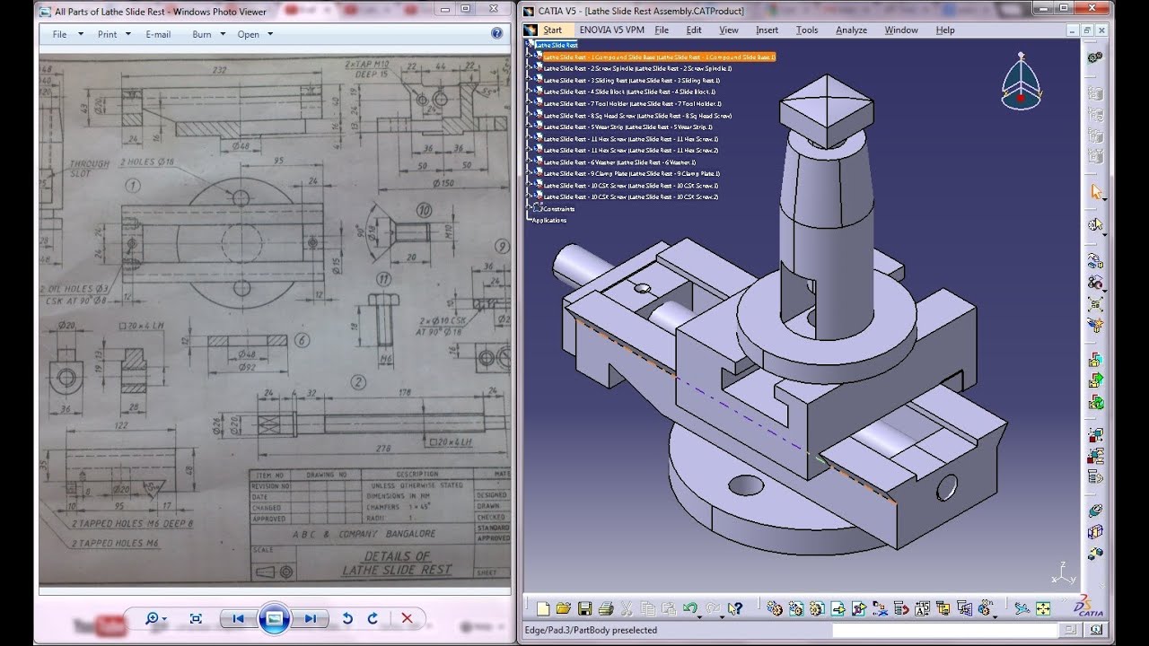
Task: Click the Open file folder icon in CATIA
Action: (x=563, y=608)
